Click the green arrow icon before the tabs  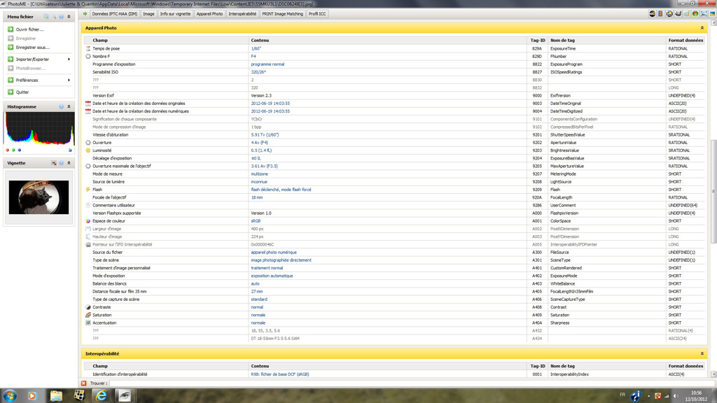click(x=85, y=14)
